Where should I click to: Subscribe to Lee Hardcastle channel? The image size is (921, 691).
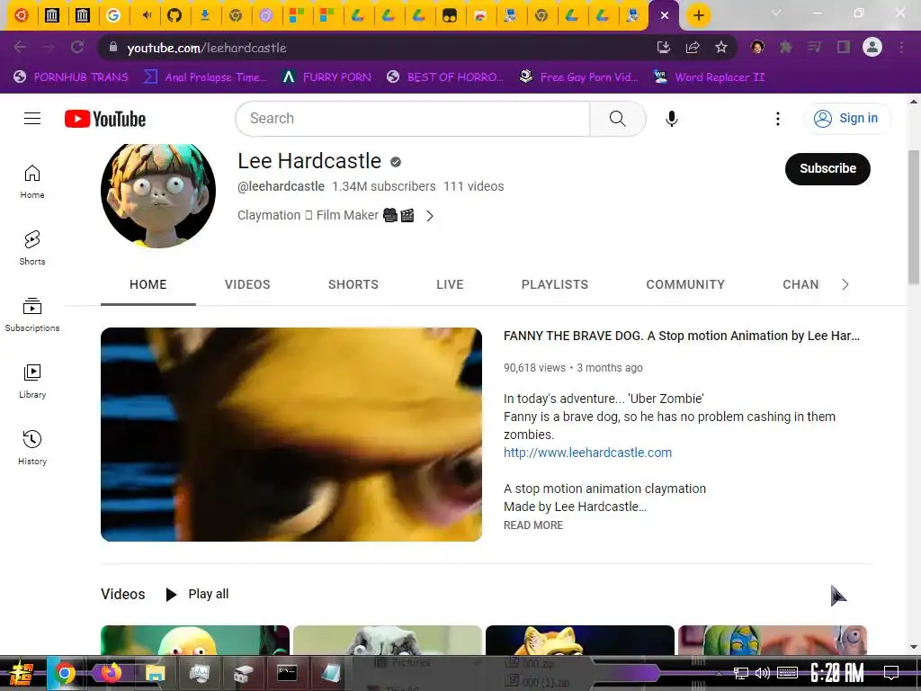(827, 168)
